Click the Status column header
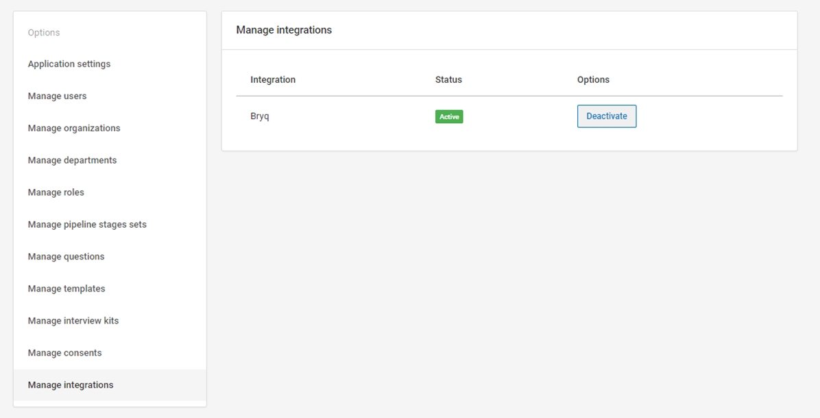Viewport: 820px width, 418px height. click(448, 80)
